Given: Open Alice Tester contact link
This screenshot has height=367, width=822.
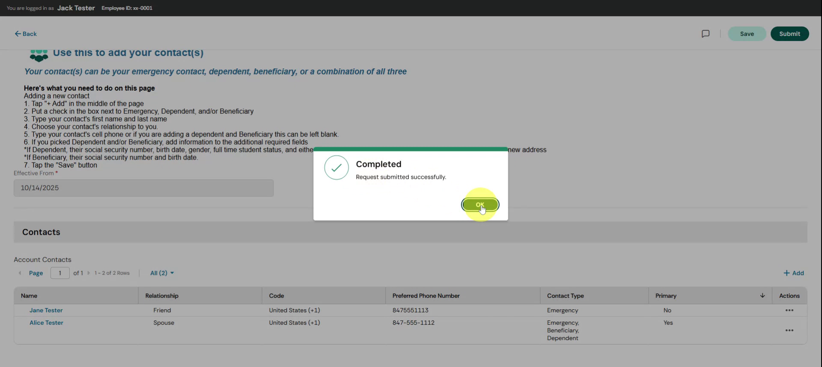Looking at the screenshot, I should click(x=46, y=323).
